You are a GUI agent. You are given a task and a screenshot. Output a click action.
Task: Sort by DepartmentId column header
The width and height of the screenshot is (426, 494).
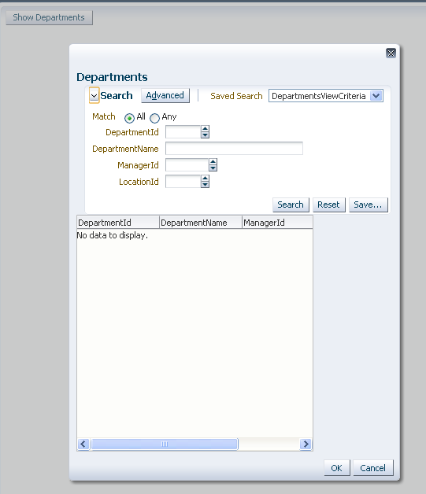pyautogui.click(x=118, y=223)
